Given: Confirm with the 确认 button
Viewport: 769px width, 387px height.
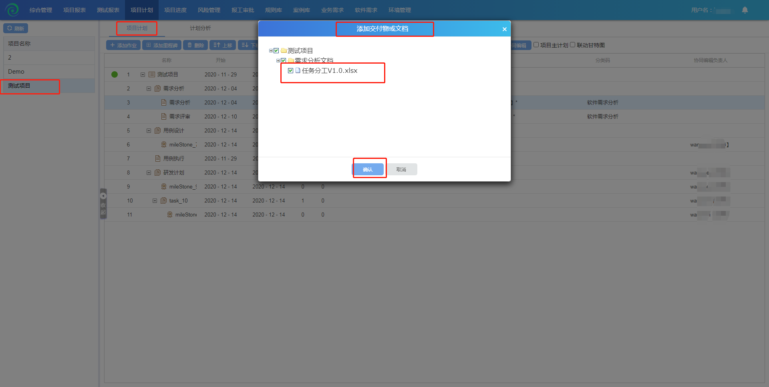Looking at the screenshot, I should tap(368, 169).
